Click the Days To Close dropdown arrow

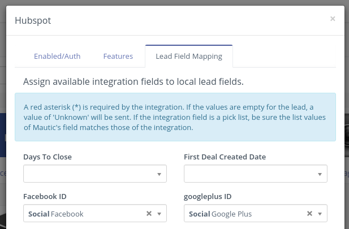coord(159,174)
